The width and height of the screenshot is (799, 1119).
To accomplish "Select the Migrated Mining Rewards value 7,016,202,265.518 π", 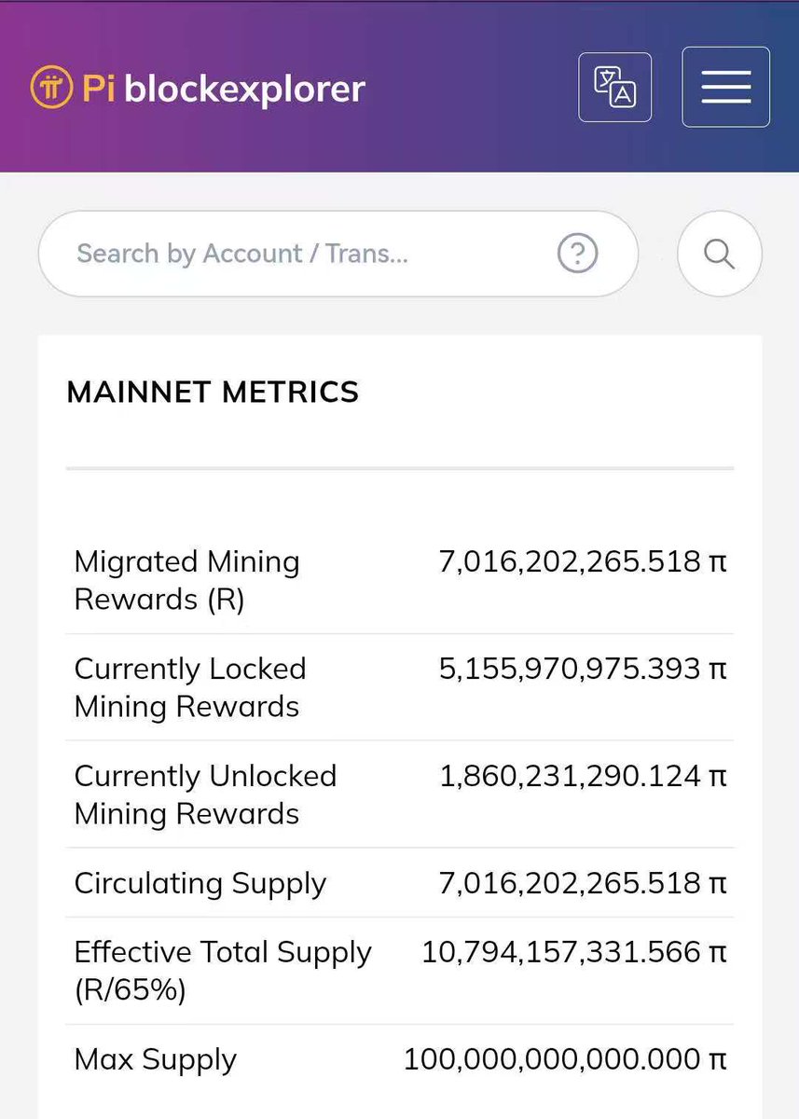I will [583, 561].
